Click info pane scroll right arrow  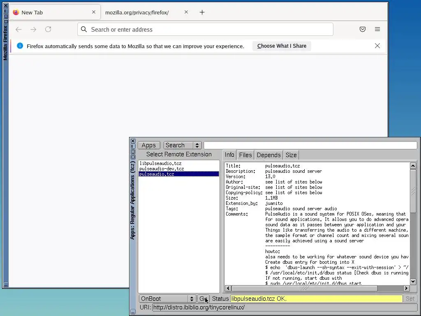[x=406, y=288]
